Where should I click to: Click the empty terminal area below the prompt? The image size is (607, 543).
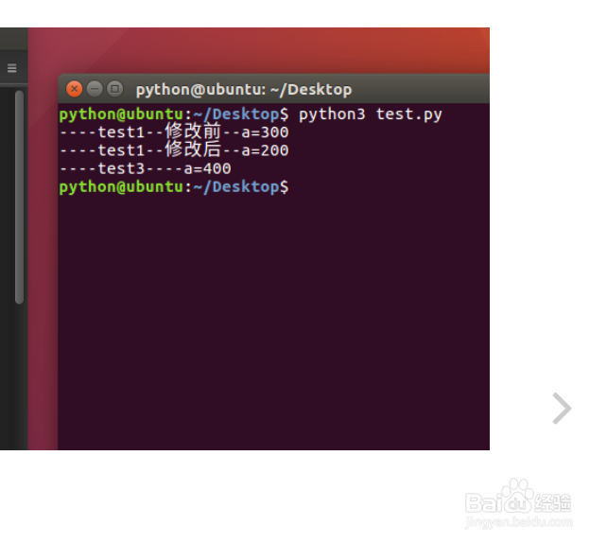pos(273,322)
